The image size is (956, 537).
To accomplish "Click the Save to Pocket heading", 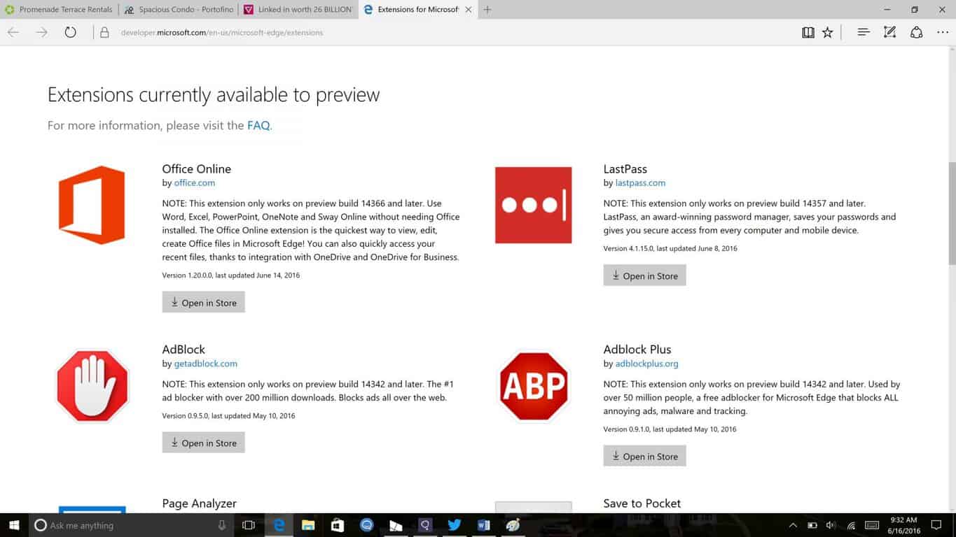I will tap(642, 503).
